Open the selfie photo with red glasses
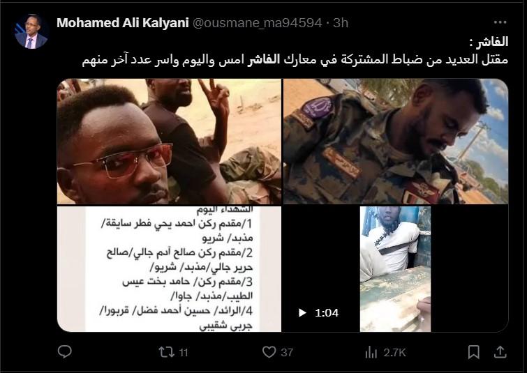Image resolution: width=527 pixels, height=373 pixels. click(169, 142)
